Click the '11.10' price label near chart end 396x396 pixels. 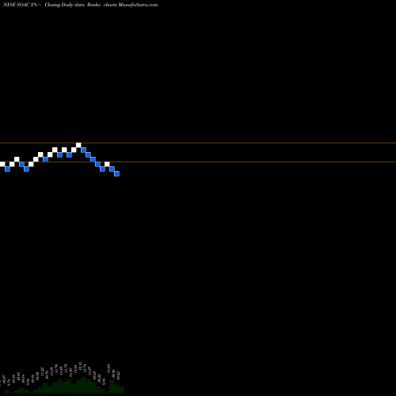coord(109,368)
